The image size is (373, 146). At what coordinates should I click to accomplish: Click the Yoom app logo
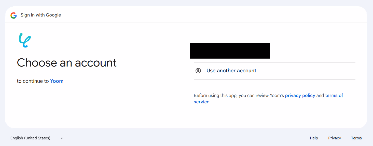coord(24,40)
